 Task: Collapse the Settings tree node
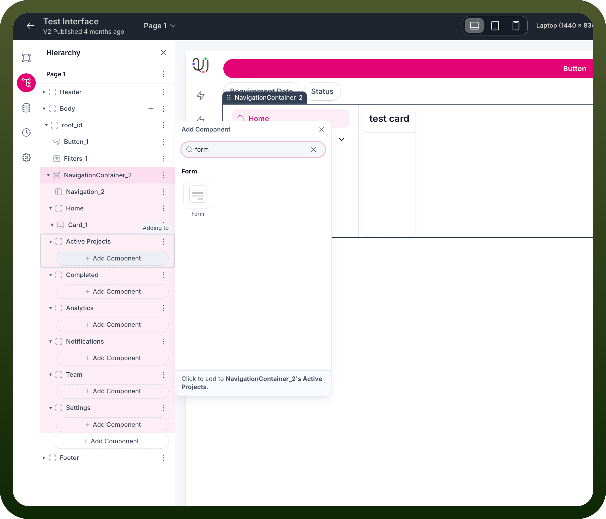point(51,408)
